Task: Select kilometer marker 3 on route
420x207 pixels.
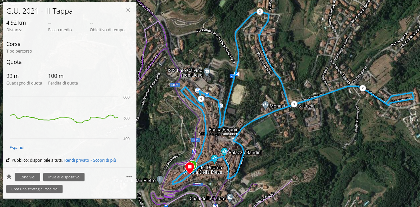Action: pos(260,12)
